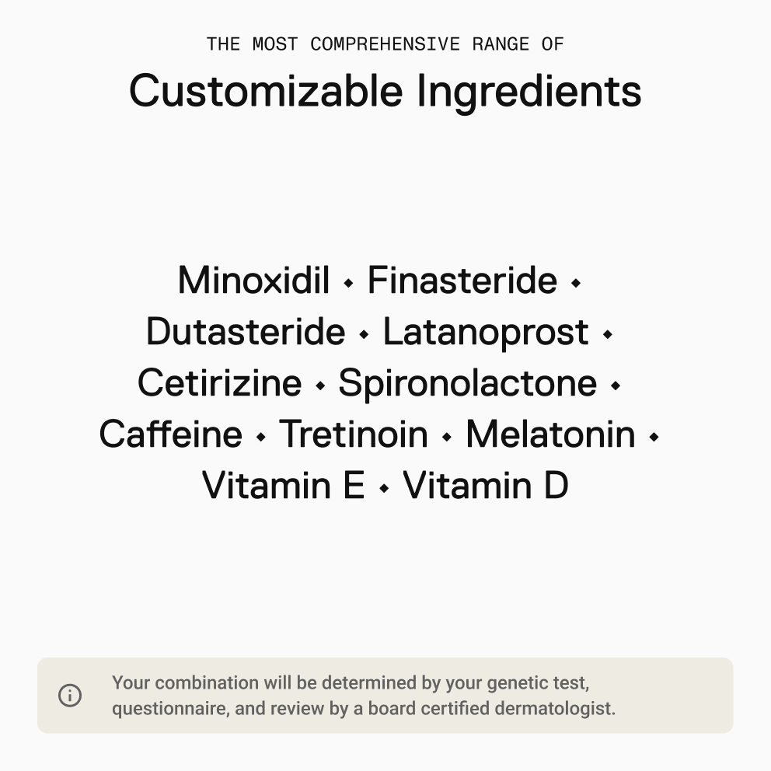Click the diamond separator after Melatonin
The height and width of the screenshot is (771, 771).
click(654, 437)
